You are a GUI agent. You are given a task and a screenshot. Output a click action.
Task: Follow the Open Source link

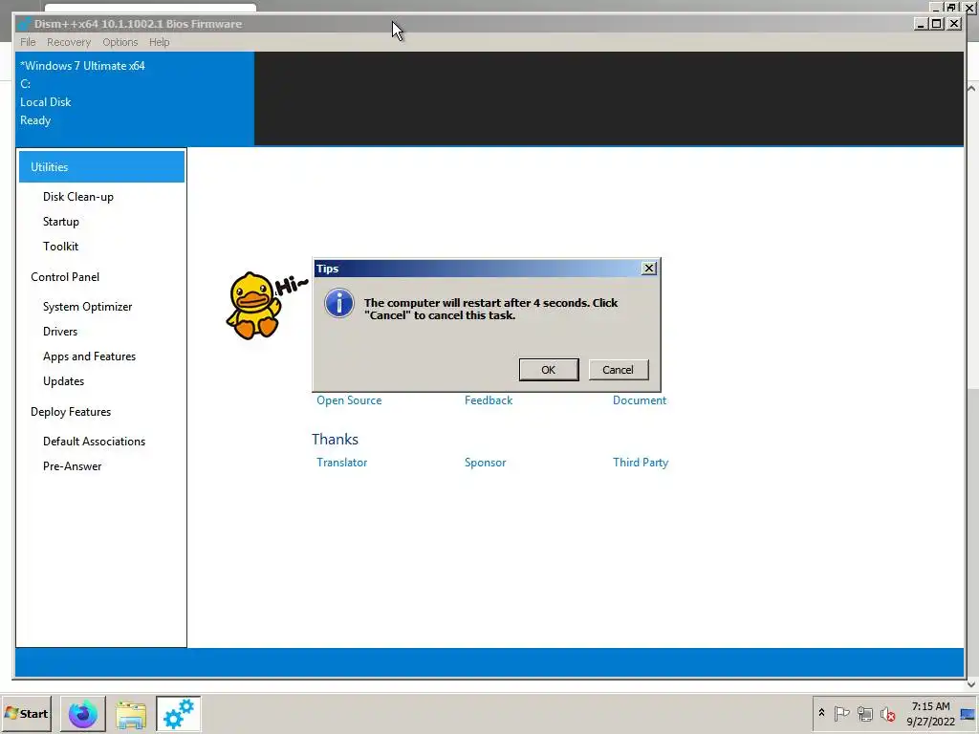click(x=349, y=400)
